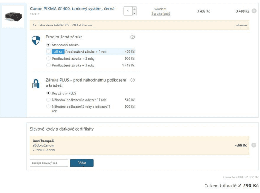
Task: Click the padlock icon for Záruka PLUS
Action: (x=36, y=84)
